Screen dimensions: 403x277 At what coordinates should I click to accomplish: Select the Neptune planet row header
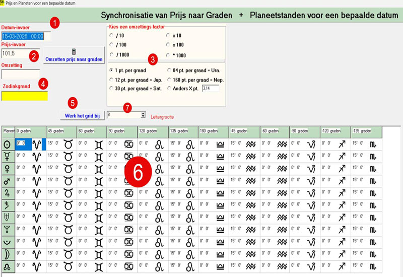pyautogui.click(x=8, y=230)
